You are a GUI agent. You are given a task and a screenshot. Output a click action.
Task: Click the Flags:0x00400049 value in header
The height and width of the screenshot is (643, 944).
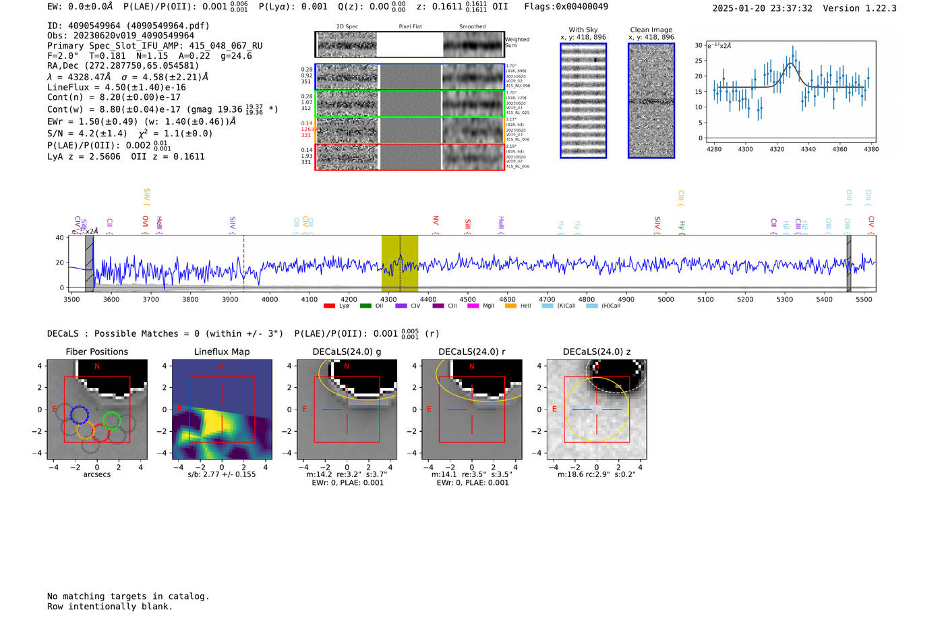tap(566, 7)
